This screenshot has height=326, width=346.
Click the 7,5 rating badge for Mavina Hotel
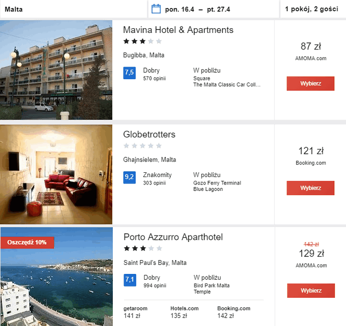[x=129, y=73]
